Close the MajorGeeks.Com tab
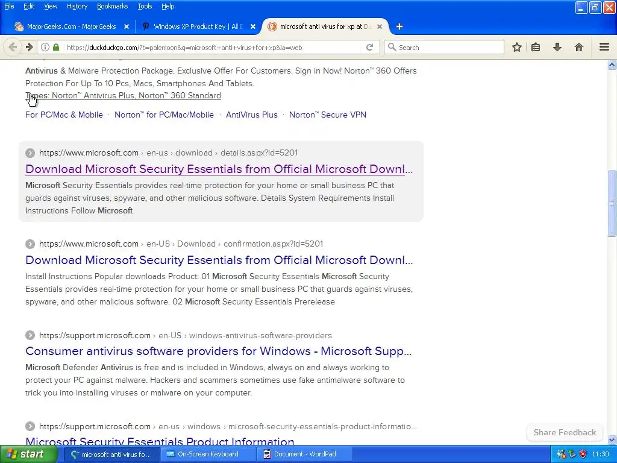Screen dimensions: 617x463 [127, 27]
